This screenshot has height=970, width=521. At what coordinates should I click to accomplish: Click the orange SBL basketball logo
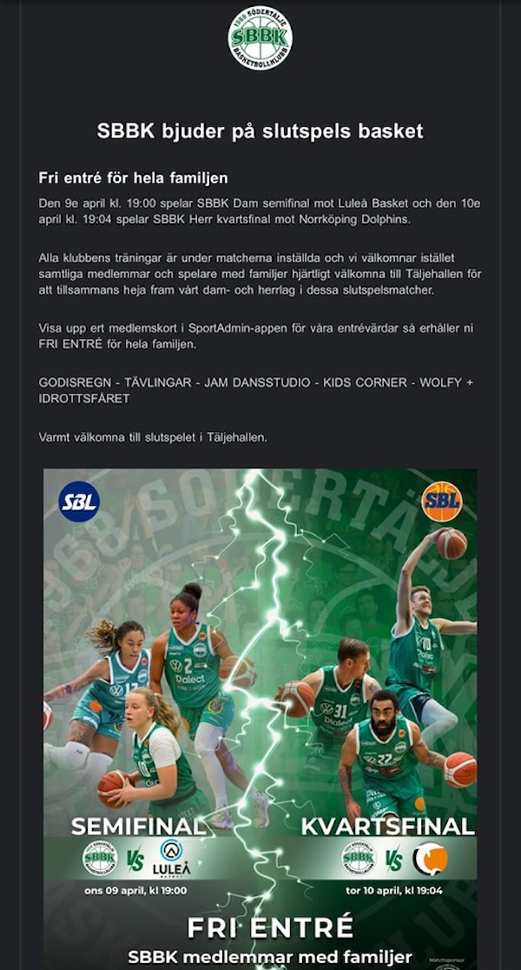click(441, 502)
